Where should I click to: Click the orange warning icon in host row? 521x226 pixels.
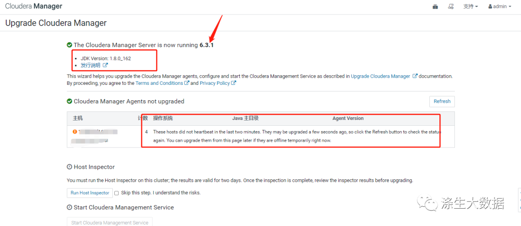75,132
